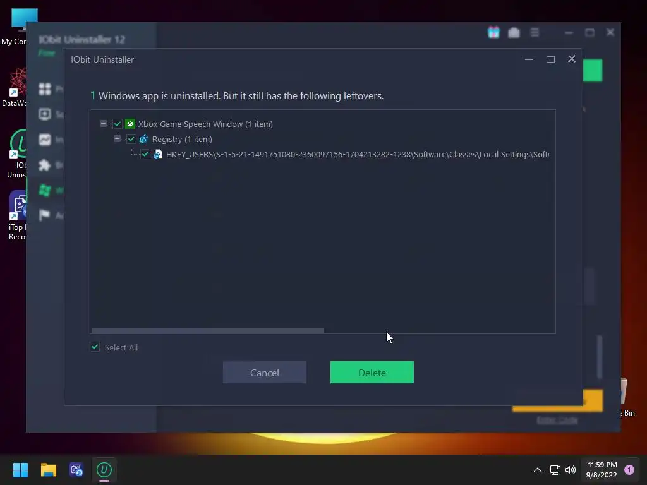Click the Xbox app icon in tree
The image size is (647, 485).
(x=130, y=124)
